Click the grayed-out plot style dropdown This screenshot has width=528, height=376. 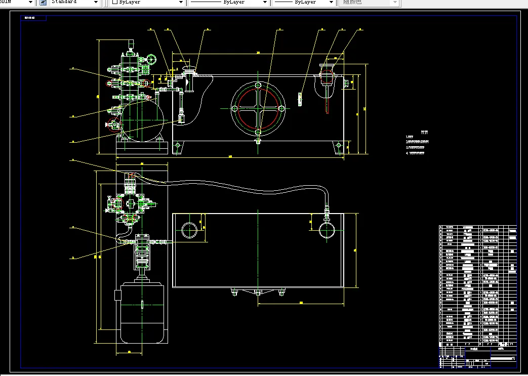coord(370,3)
